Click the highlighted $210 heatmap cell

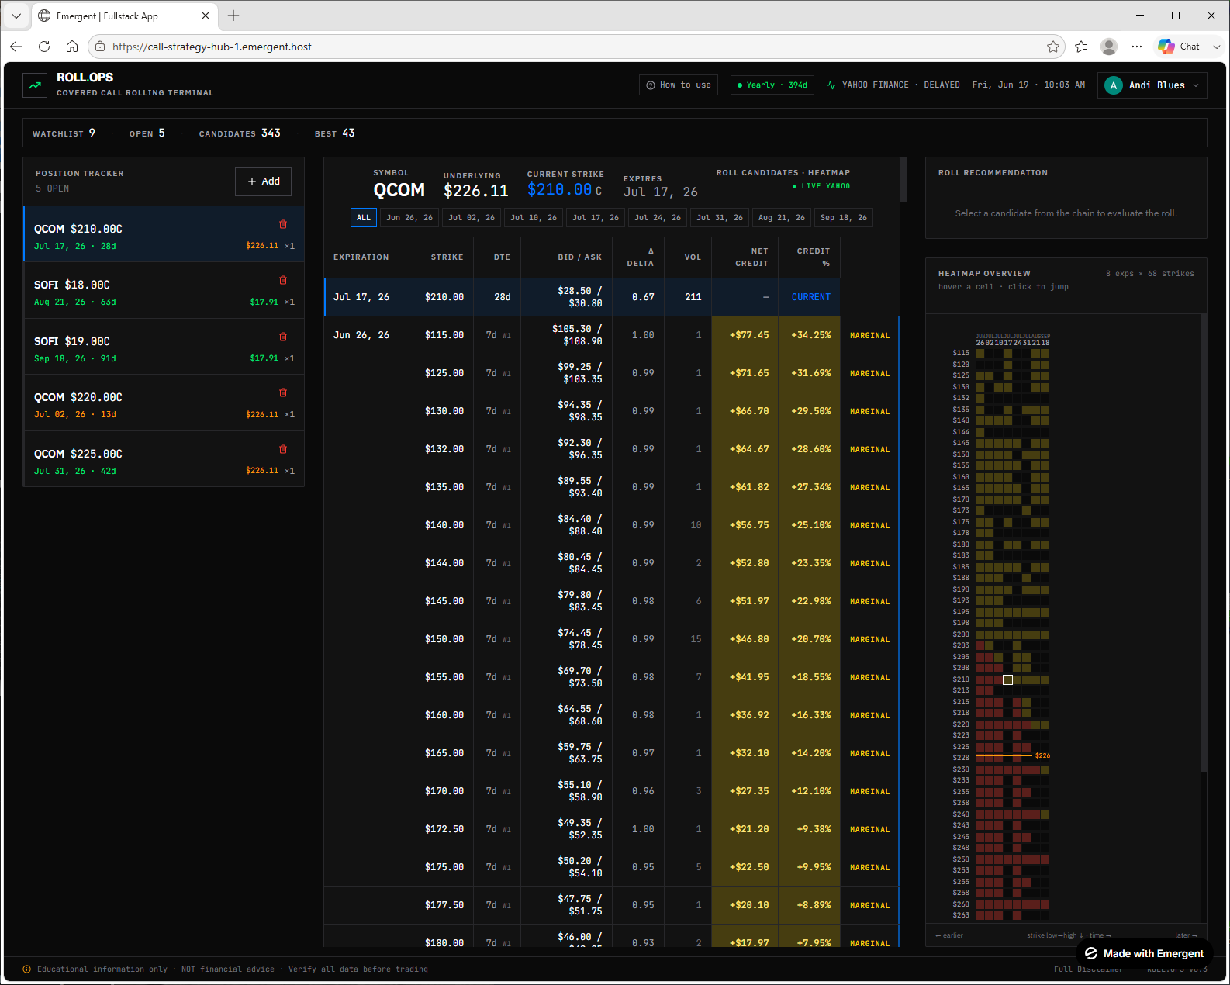tap(1007, 679)
